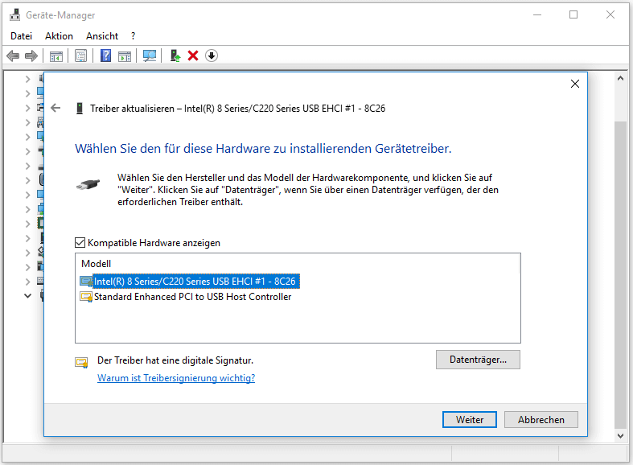Click the blue Help question mark icon
The image size is (633, 465).
click(x=106, y=56)
